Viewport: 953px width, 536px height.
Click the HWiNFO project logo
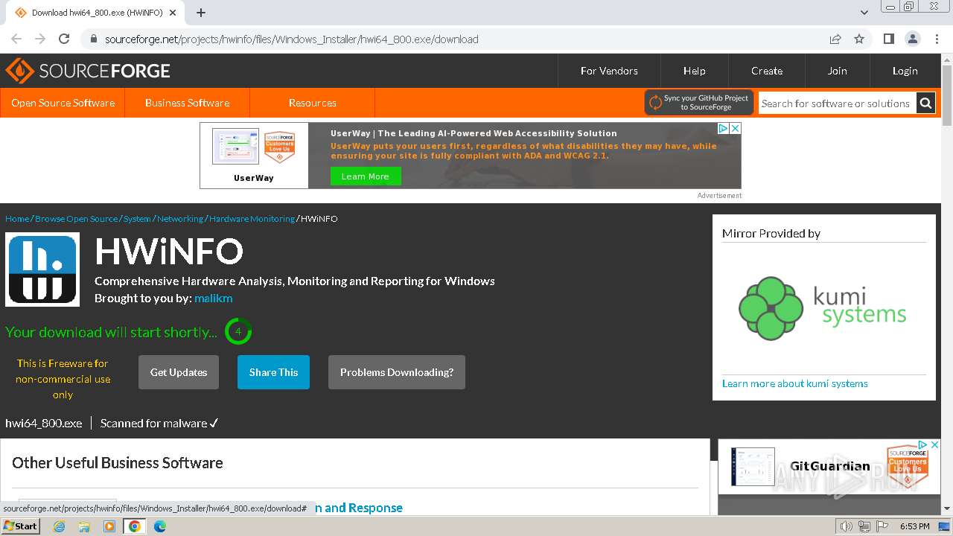coord(42,269)
